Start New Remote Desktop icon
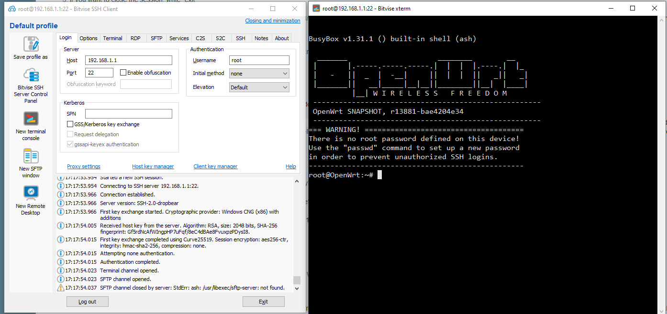The height and width of the screenshot is (314, 667). [x=31, y=193]
